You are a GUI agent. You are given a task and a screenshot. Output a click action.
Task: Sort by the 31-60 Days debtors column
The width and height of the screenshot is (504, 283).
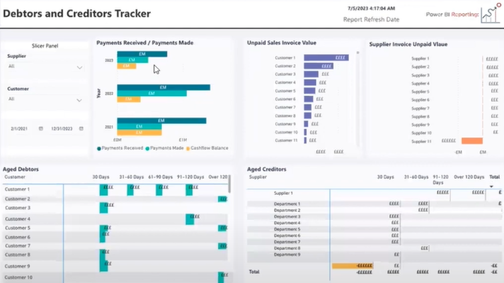pyautogui.click(x=132, y=177)
